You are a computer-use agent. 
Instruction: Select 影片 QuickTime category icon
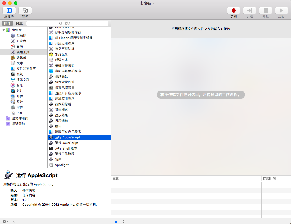[x=13, y=91]
